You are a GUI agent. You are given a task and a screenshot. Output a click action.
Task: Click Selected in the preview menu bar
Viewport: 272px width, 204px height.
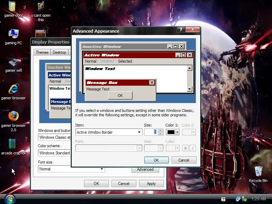(x=125, y=61)
